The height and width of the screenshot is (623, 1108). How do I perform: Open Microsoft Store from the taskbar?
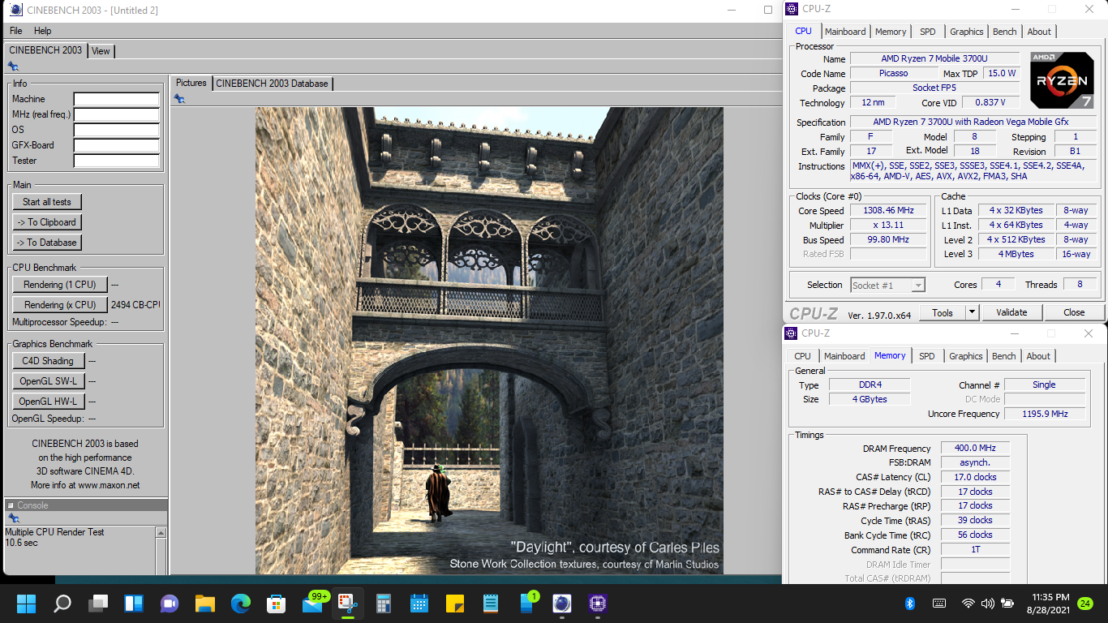click(x=277, y=604)
